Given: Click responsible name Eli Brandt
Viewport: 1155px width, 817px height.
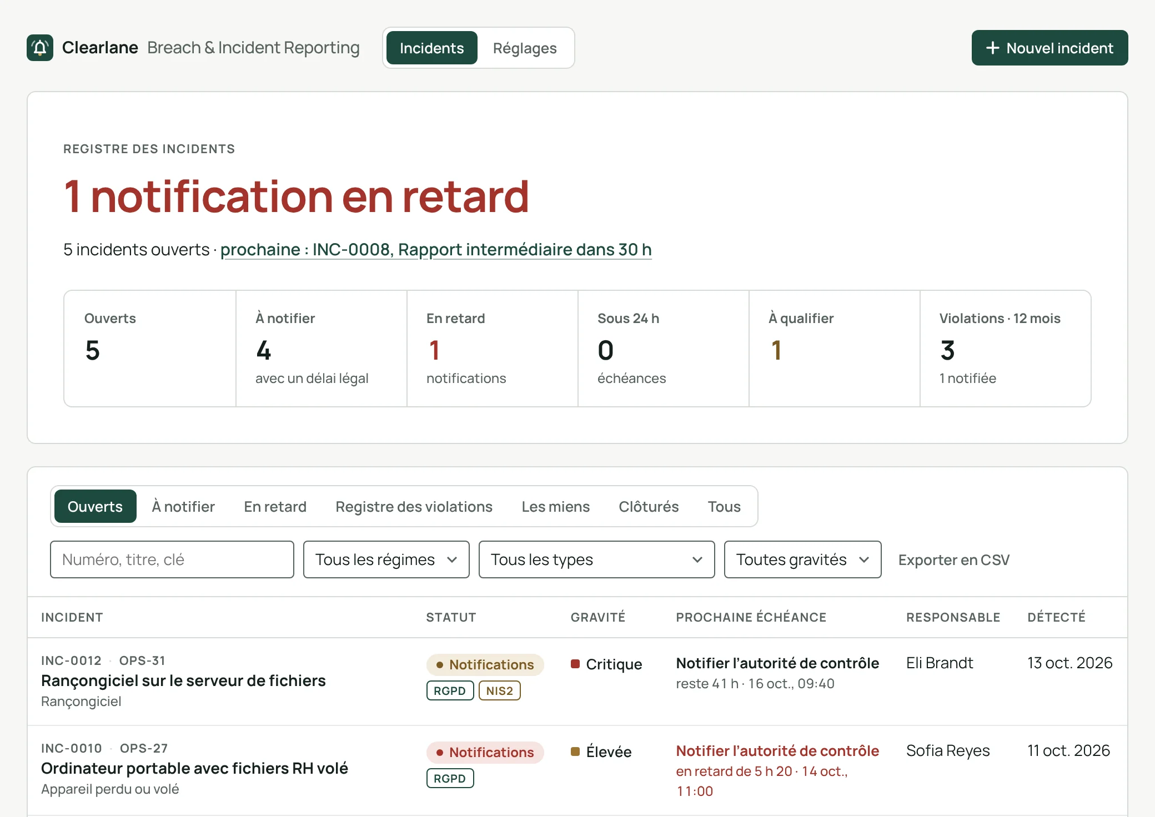Looking at the screenshot, I should click(940, 663).
